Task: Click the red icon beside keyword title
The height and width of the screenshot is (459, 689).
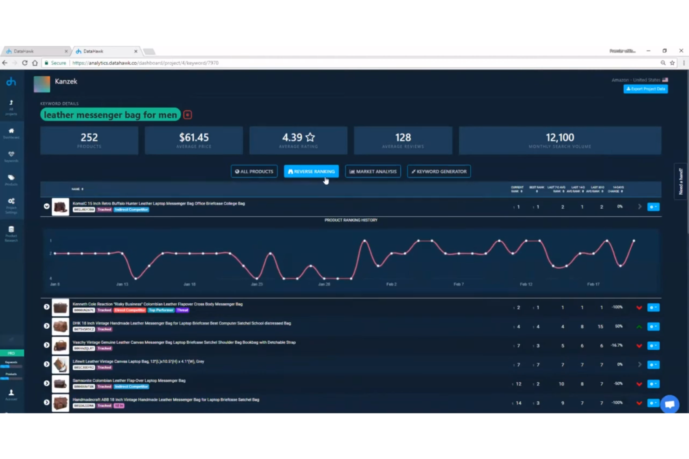Action: pos(188,115)
